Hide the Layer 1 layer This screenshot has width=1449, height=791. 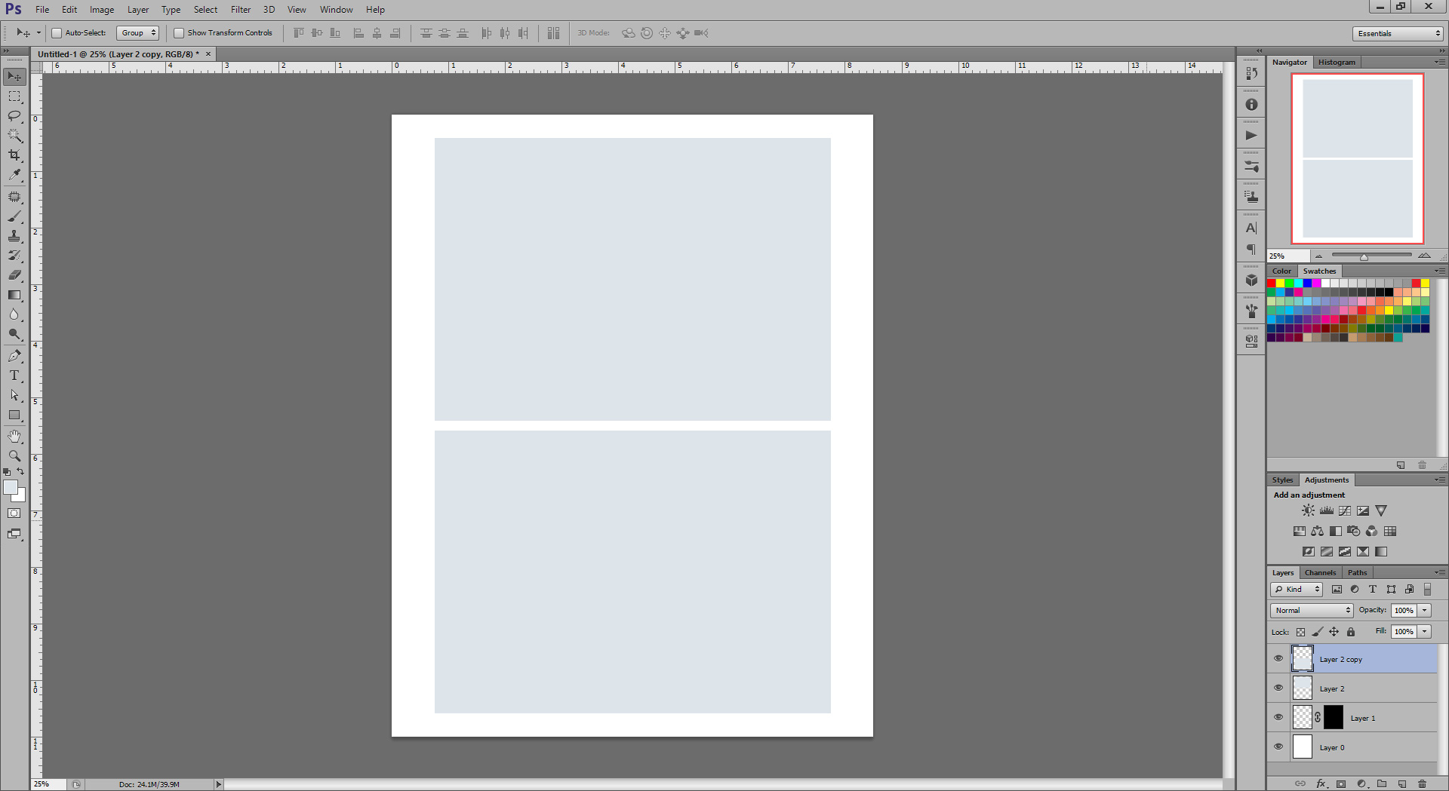(x=1278, y=717)
